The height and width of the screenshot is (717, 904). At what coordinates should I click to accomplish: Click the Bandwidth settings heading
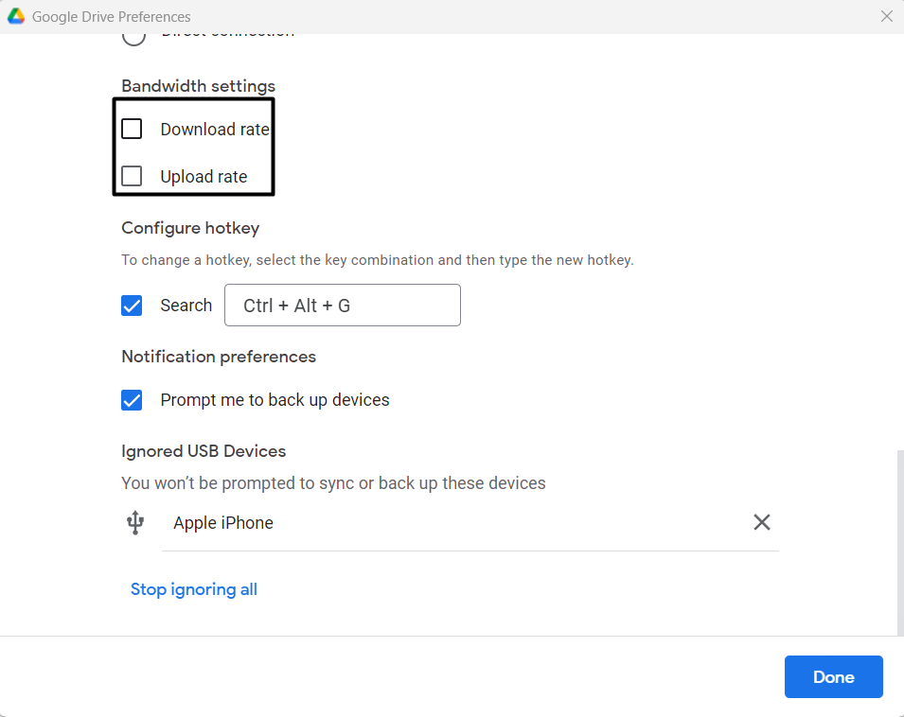(198, 86)
